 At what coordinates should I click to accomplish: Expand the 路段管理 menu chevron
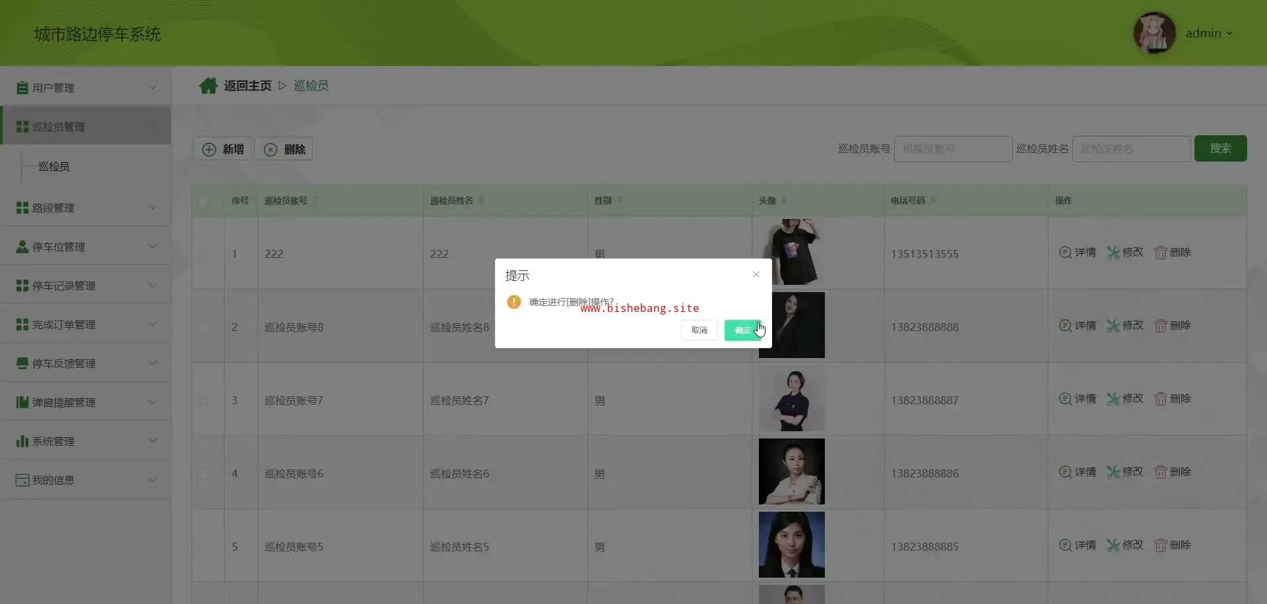click(x=152, y=208)
